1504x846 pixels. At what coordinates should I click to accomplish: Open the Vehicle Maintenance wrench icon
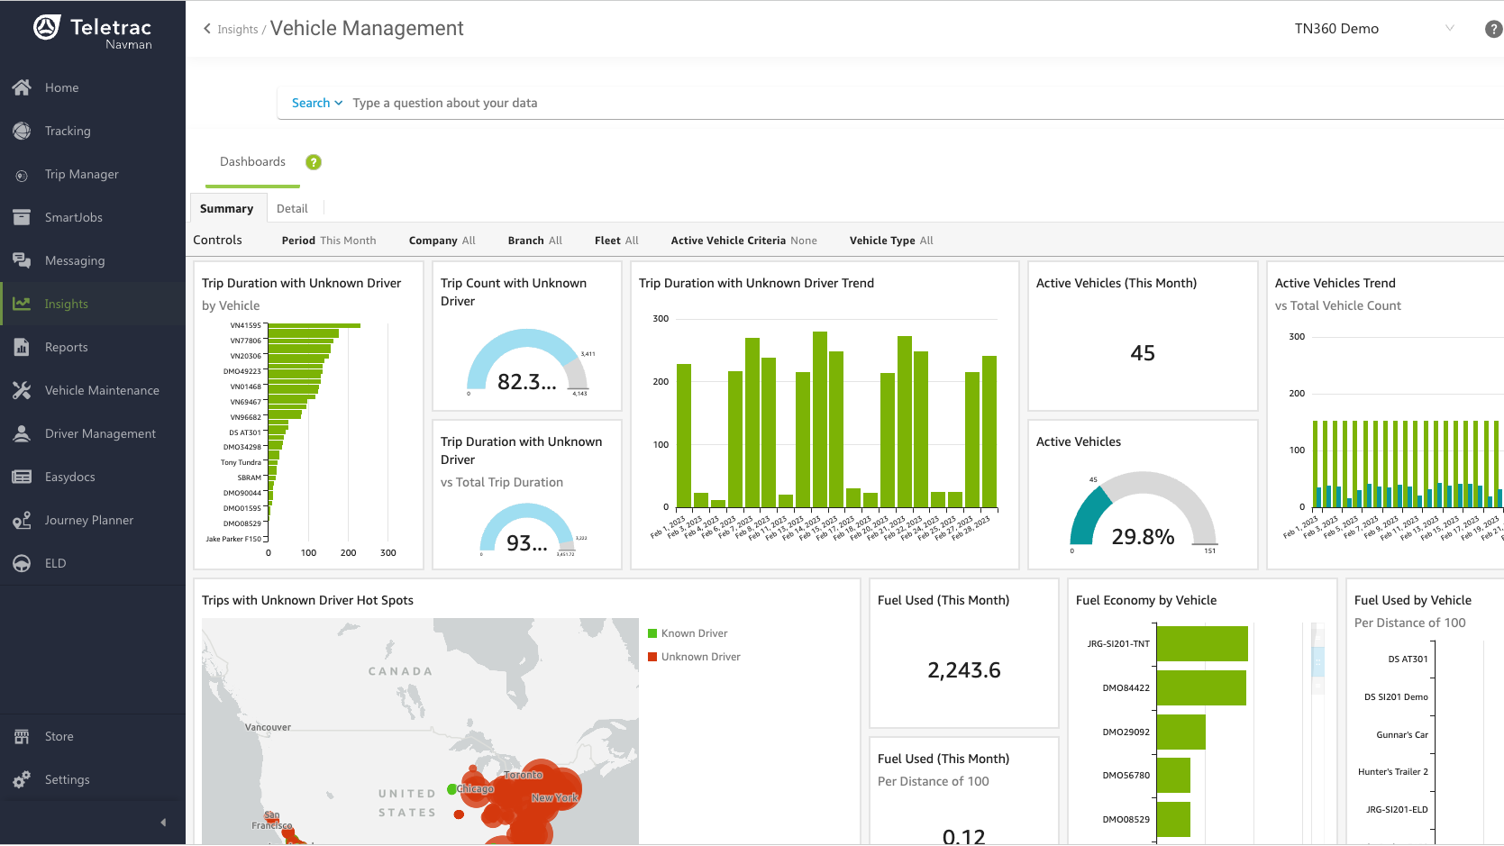[22, 390]
